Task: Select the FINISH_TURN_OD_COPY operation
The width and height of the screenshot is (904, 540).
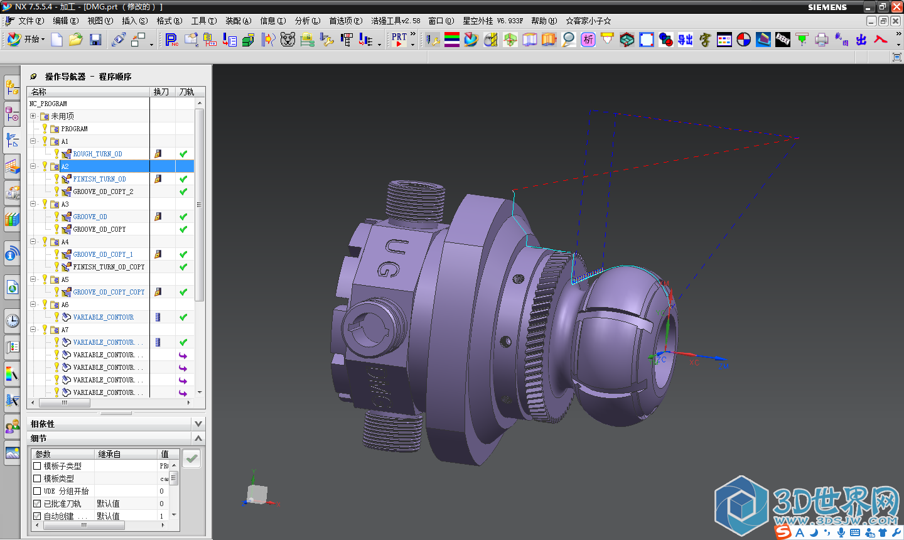Action: point(109,267)
